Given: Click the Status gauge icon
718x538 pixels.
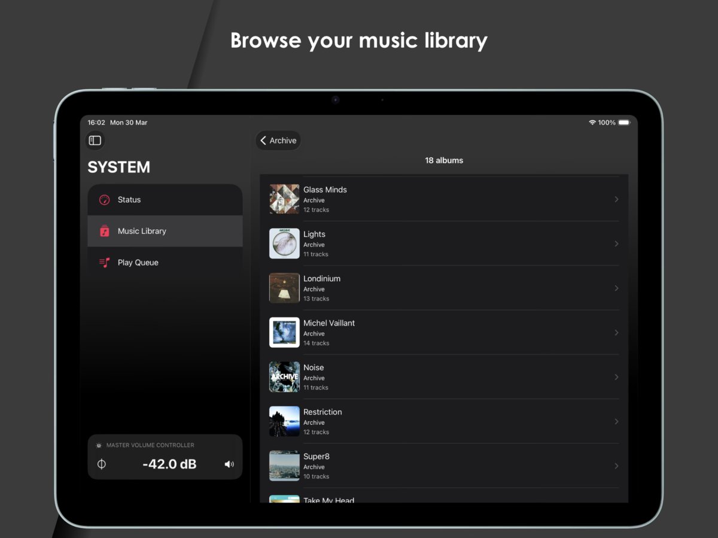Looking at the screenshot, I should pyautogui.click(x=105, y=200).
